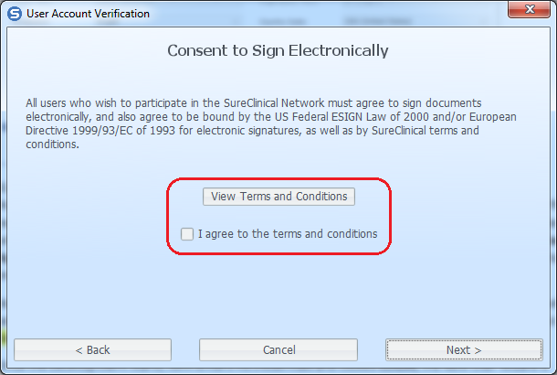The width and height of the screenshot is (557, 375).
Task: Click the consent paragraph about ESIGN Law
Action: (271, 123)
